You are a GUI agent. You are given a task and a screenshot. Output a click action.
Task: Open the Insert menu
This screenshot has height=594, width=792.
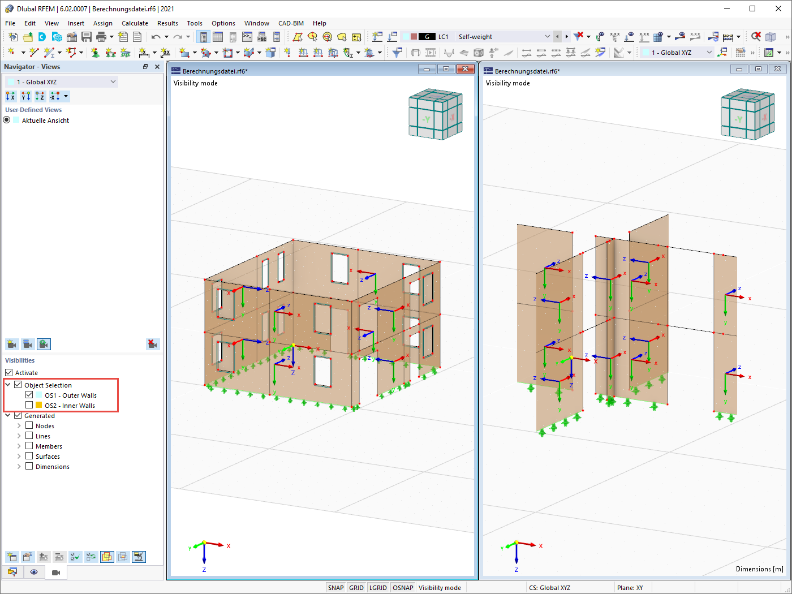[76, 23]
